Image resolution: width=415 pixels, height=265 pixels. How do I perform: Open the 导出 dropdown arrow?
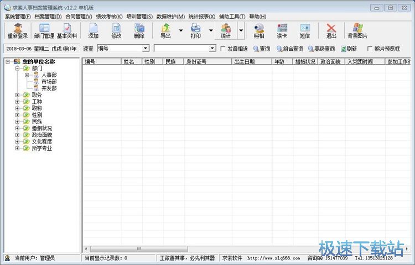point(181,30)
